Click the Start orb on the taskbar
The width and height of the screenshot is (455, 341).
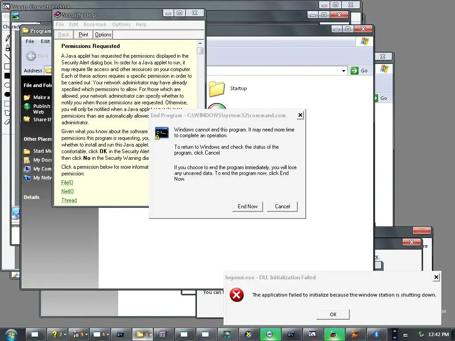click(x=11, y=335)
